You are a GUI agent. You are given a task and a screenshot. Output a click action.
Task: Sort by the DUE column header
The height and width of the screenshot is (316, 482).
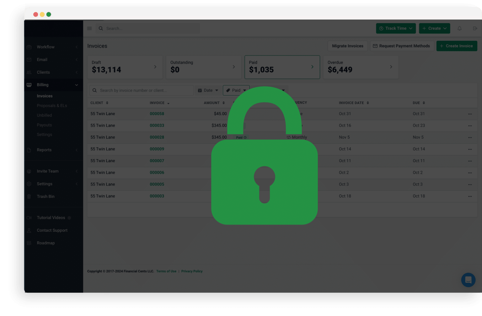pos(419,103)
